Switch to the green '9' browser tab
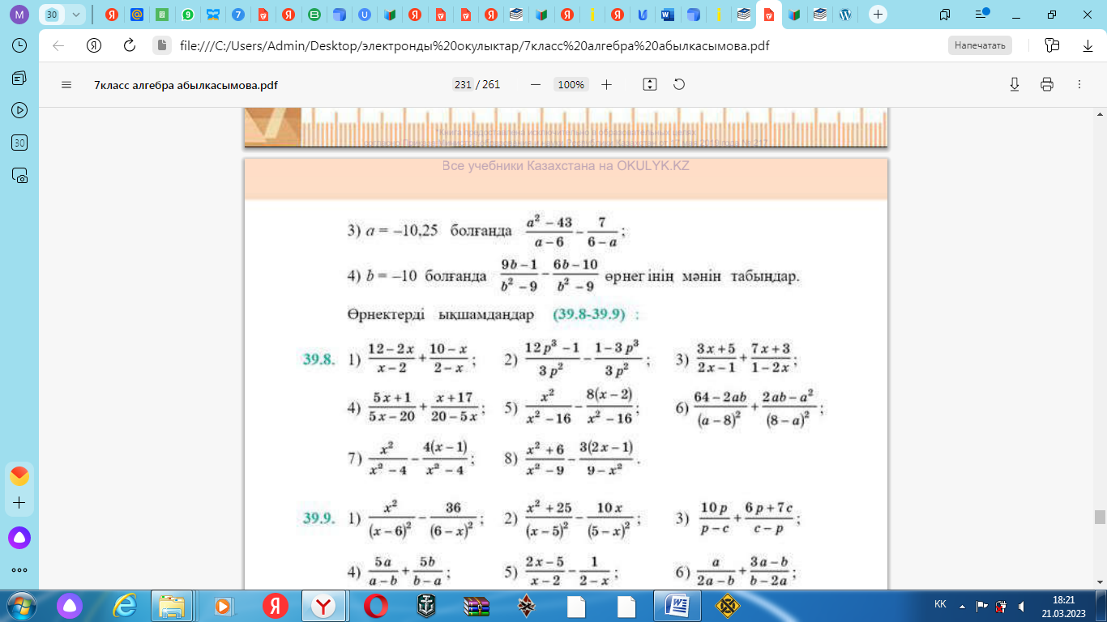This screenshot has width=1107, height=622. [x=188, y=15]
